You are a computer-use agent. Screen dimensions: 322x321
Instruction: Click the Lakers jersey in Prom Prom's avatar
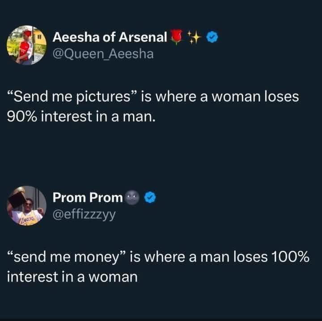(x=27, y=218)
